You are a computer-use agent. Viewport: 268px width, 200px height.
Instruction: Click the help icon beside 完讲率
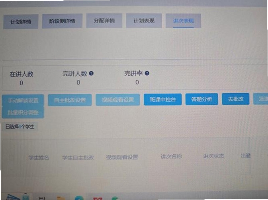[147, 73]
